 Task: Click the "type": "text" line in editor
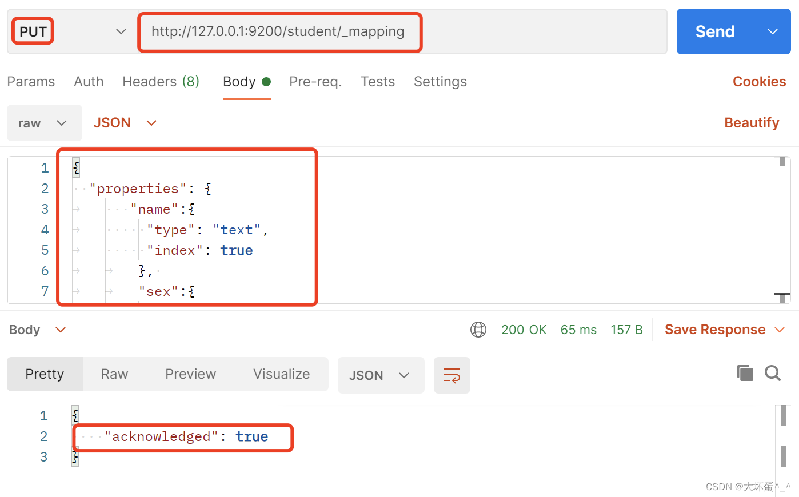(207, 230)
